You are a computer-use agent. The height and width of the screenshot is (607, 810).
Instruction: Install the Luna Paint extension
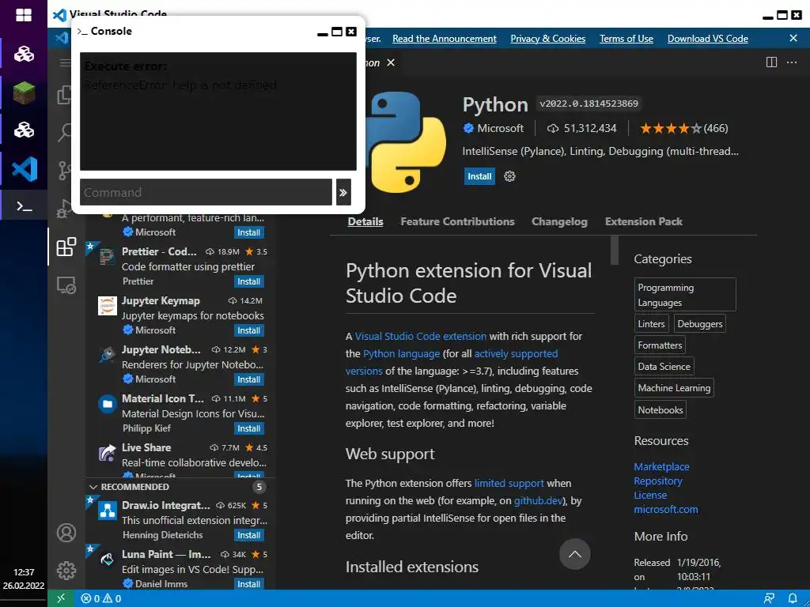(x=249, y=584)
